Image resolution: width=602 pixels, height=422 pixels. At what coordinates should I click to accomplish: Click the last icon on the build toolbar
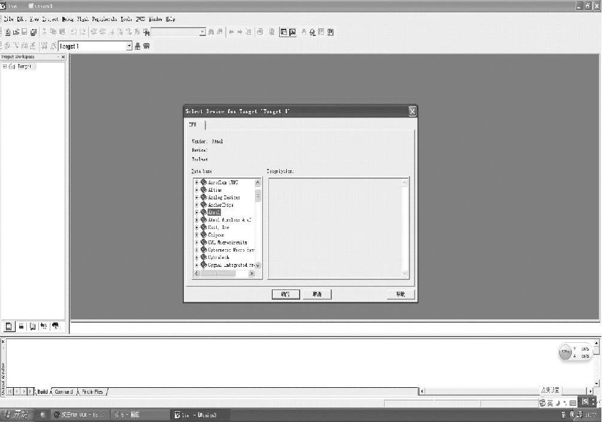(x=146, y=46)
